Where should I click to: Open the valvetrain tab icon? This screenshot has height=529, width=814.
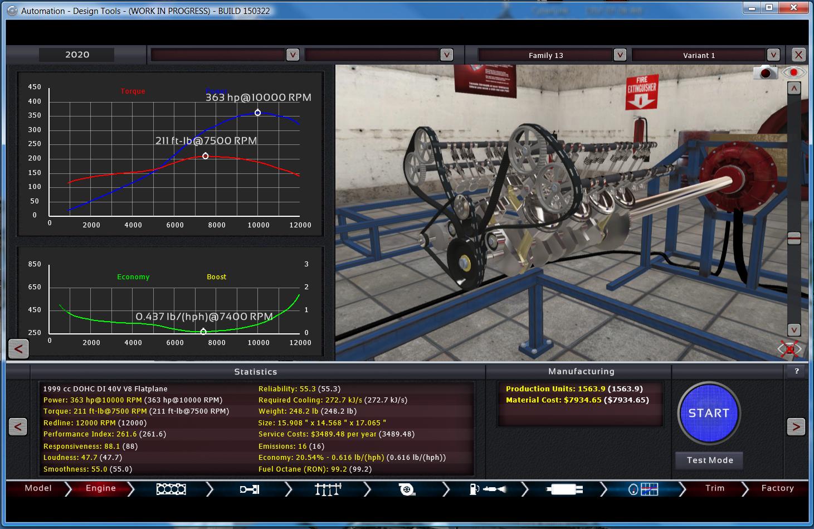tap(328, 489)
